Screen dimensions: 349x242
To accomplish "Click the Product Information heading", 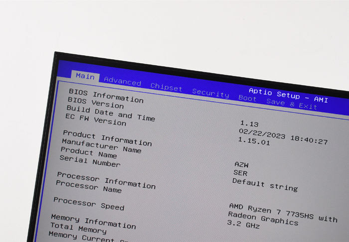I will pos(108,138).
